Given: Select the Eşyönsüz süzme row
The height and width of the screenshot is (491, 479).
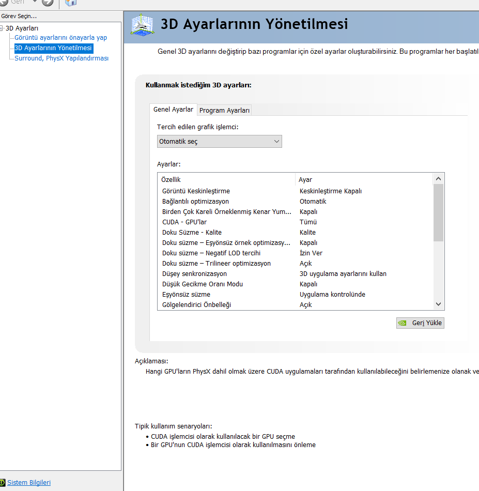Looking at the screenshot, I should (x=296, y=295).
